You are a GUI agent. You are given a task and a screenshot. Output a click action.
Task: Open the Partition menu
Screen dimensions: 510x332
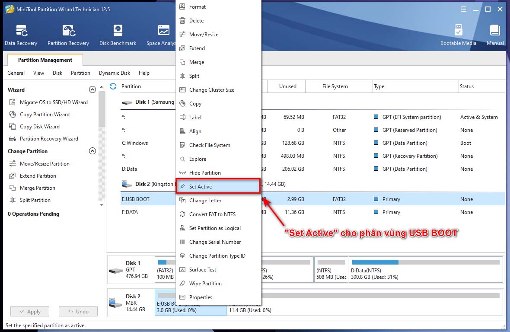point(81,73)
